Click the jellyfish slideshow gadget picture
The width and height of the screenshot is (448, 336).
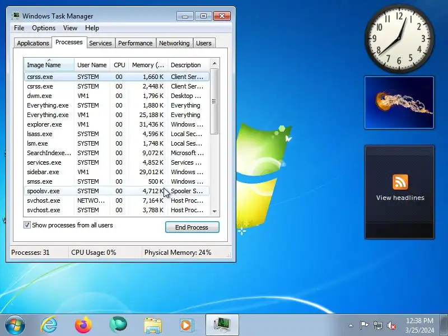pos(399,102)
